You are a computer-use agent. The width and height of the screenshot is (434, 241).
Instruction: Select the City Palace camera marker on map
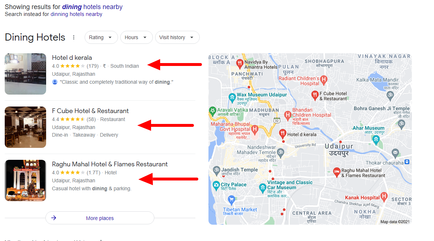pyautogui.click(x=216, y=186)
